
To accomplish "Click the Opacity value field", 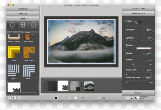I will coord(146,53).
